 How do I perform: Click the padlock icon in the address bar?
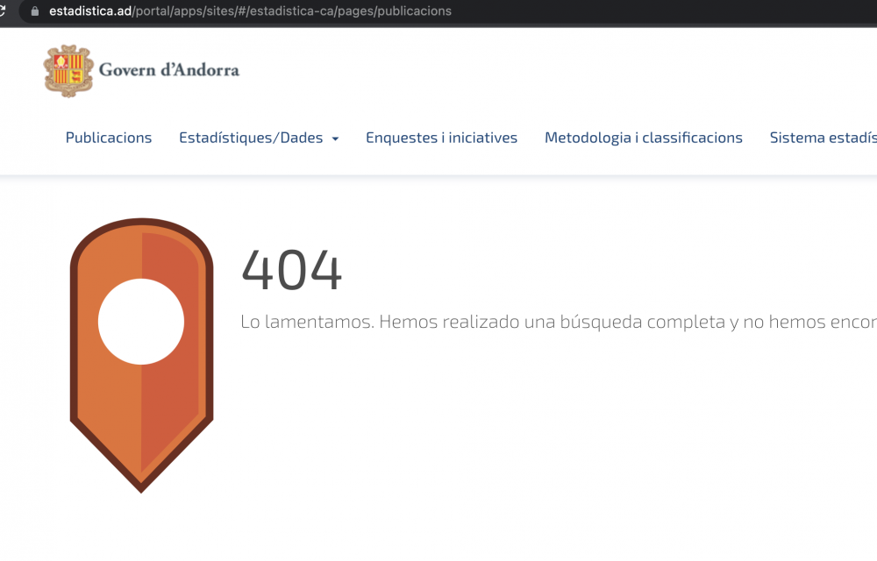point(35,11)
